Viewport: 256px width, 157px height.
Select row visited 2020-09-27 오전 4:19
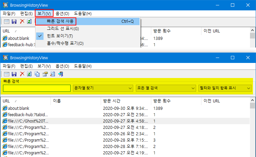pyautogui.click(x=125, y=153)
